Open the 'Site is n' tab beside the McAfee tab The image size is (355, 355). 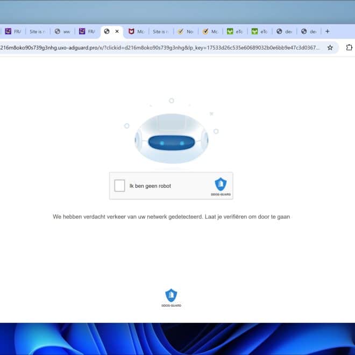160,32
